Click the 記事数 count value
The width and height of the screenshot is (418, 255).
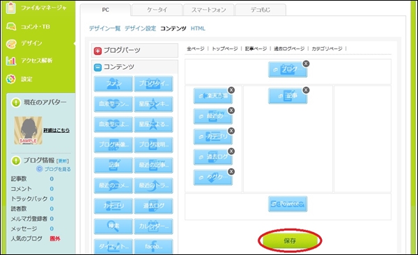52,179
